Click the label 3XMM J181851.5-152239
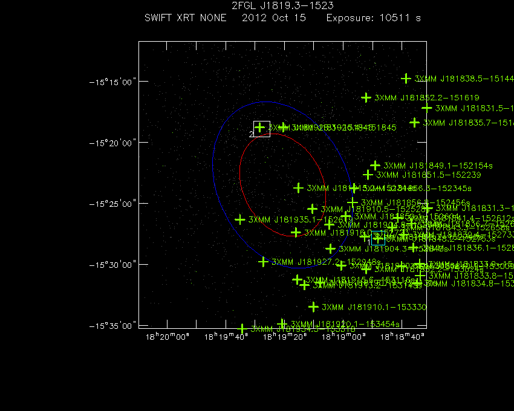 429,175
